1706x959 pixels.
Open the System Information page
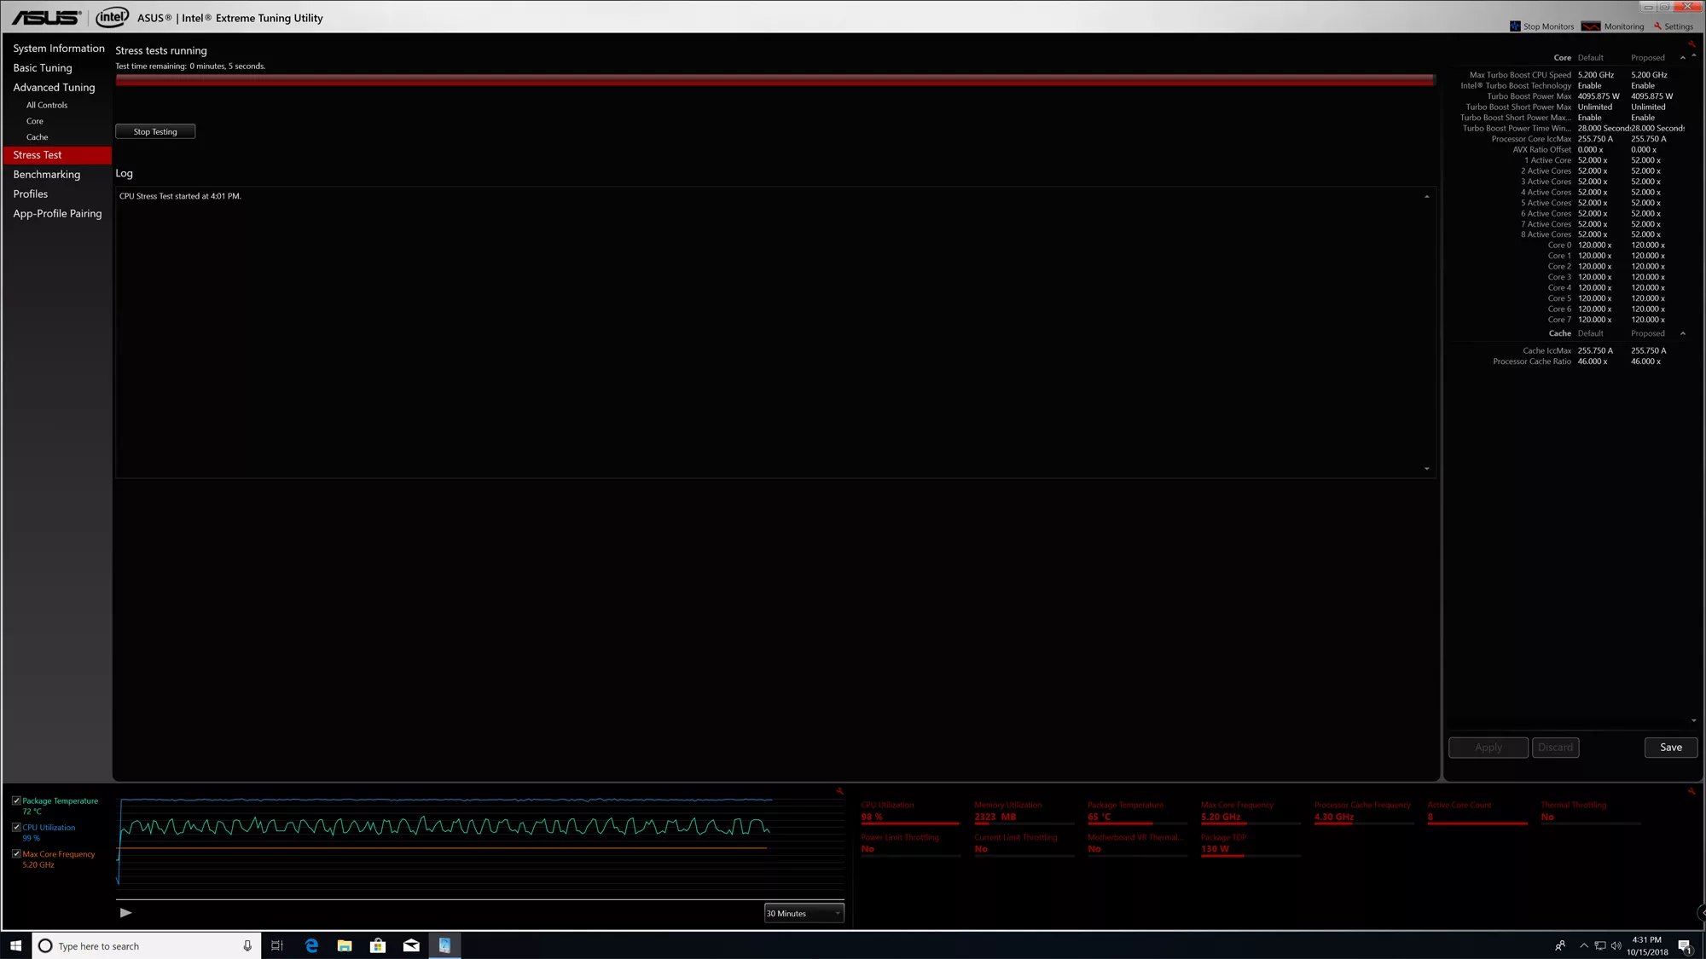click(x=59, y=48)
